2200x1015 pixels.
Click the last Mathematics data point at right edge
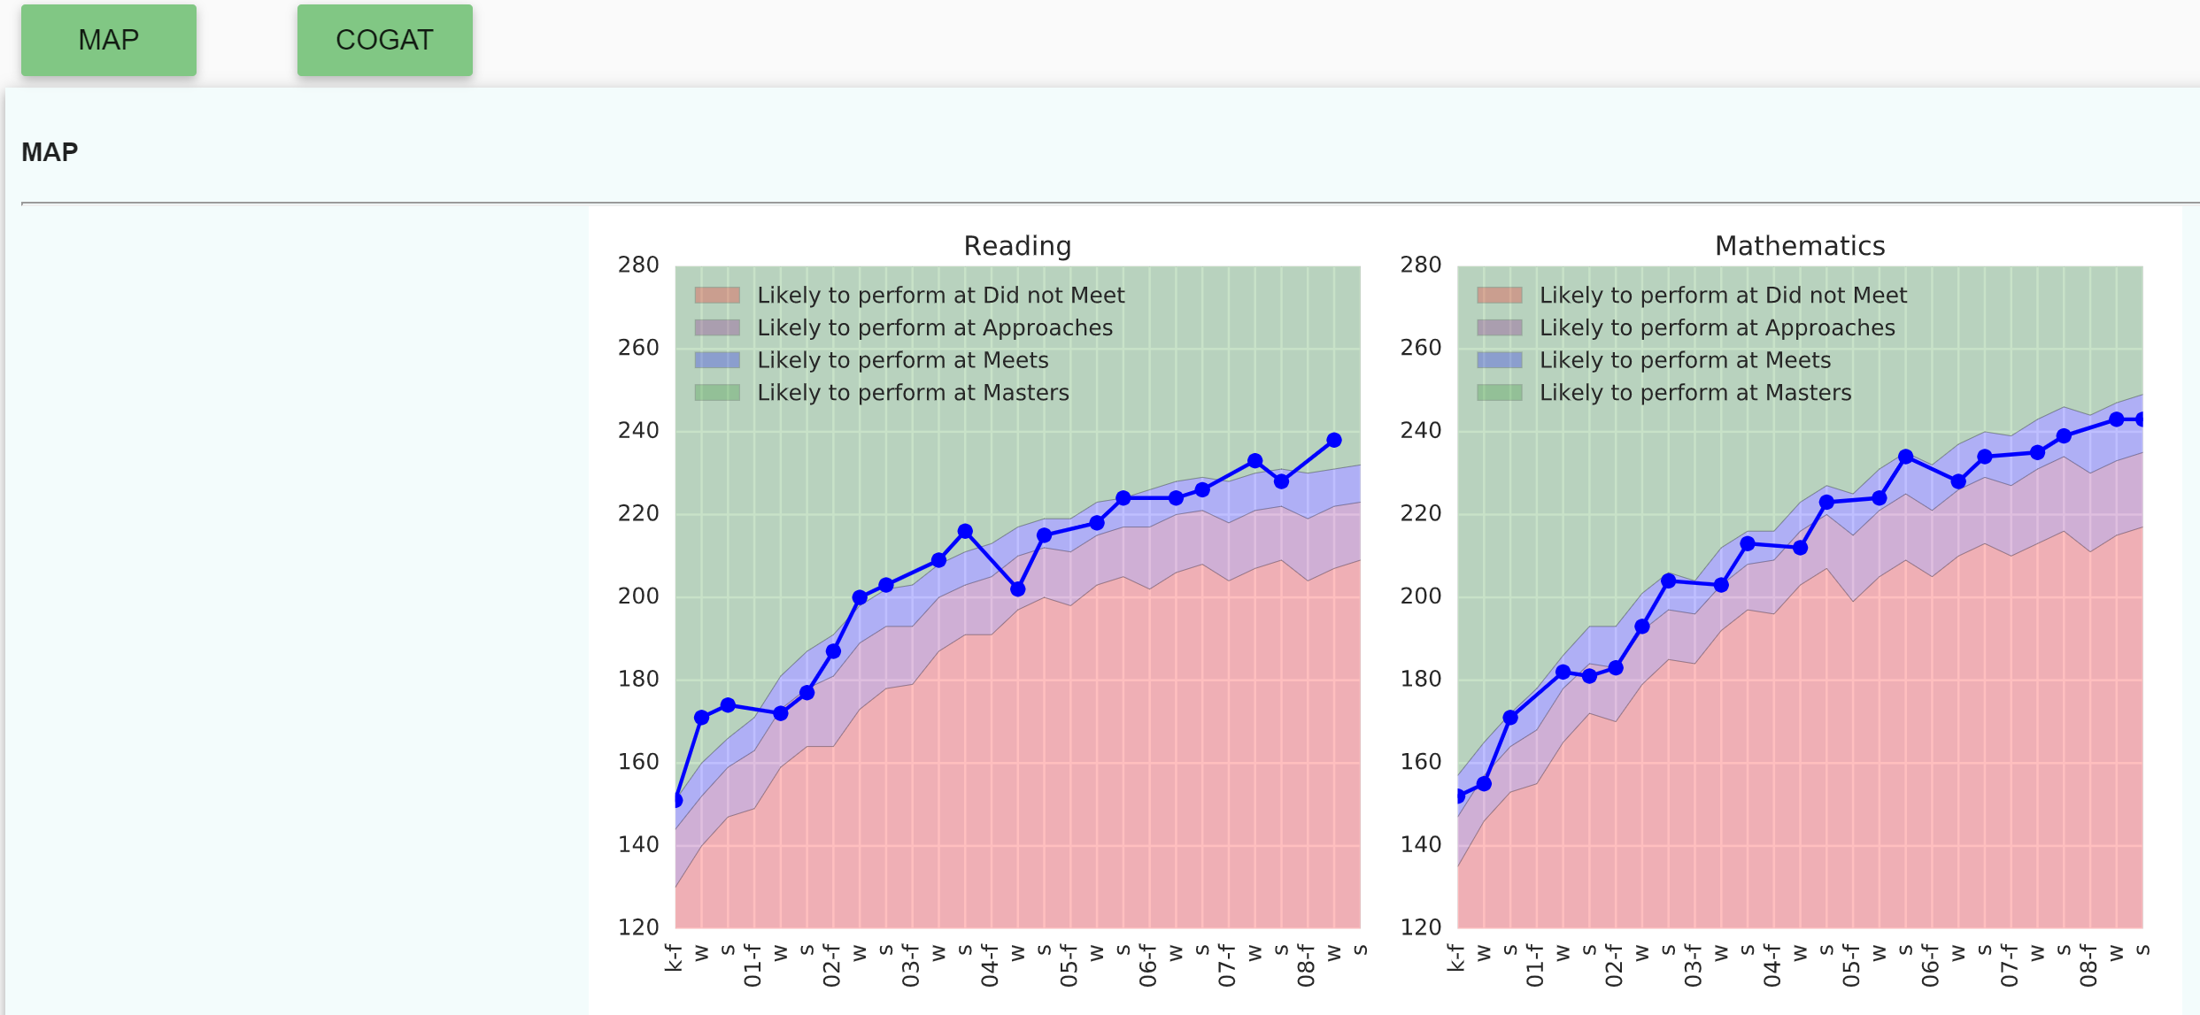click(2141, 419)
